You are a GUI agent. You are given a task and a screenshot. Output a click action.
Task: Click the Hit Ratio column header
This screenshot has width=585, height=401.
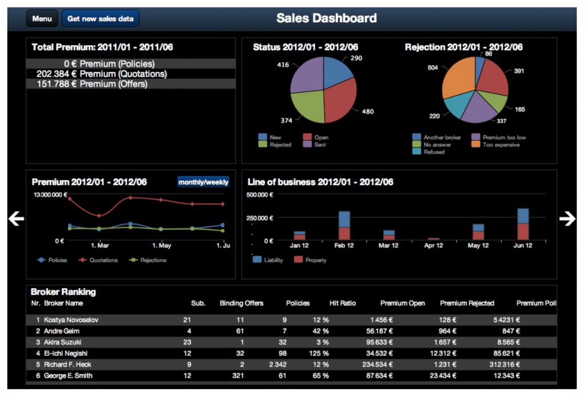343,303
